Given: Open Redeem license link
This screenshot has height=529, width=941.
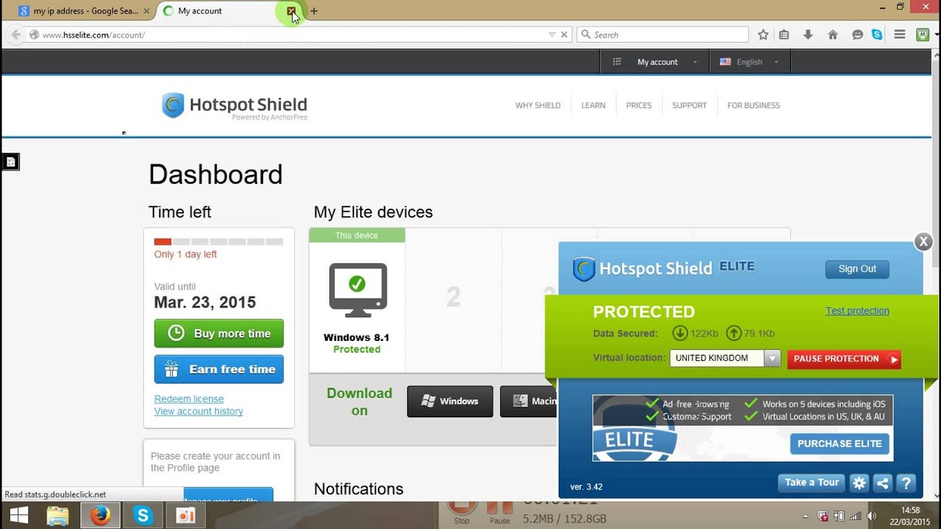Looking at the screenshot, I should (189, 399).
